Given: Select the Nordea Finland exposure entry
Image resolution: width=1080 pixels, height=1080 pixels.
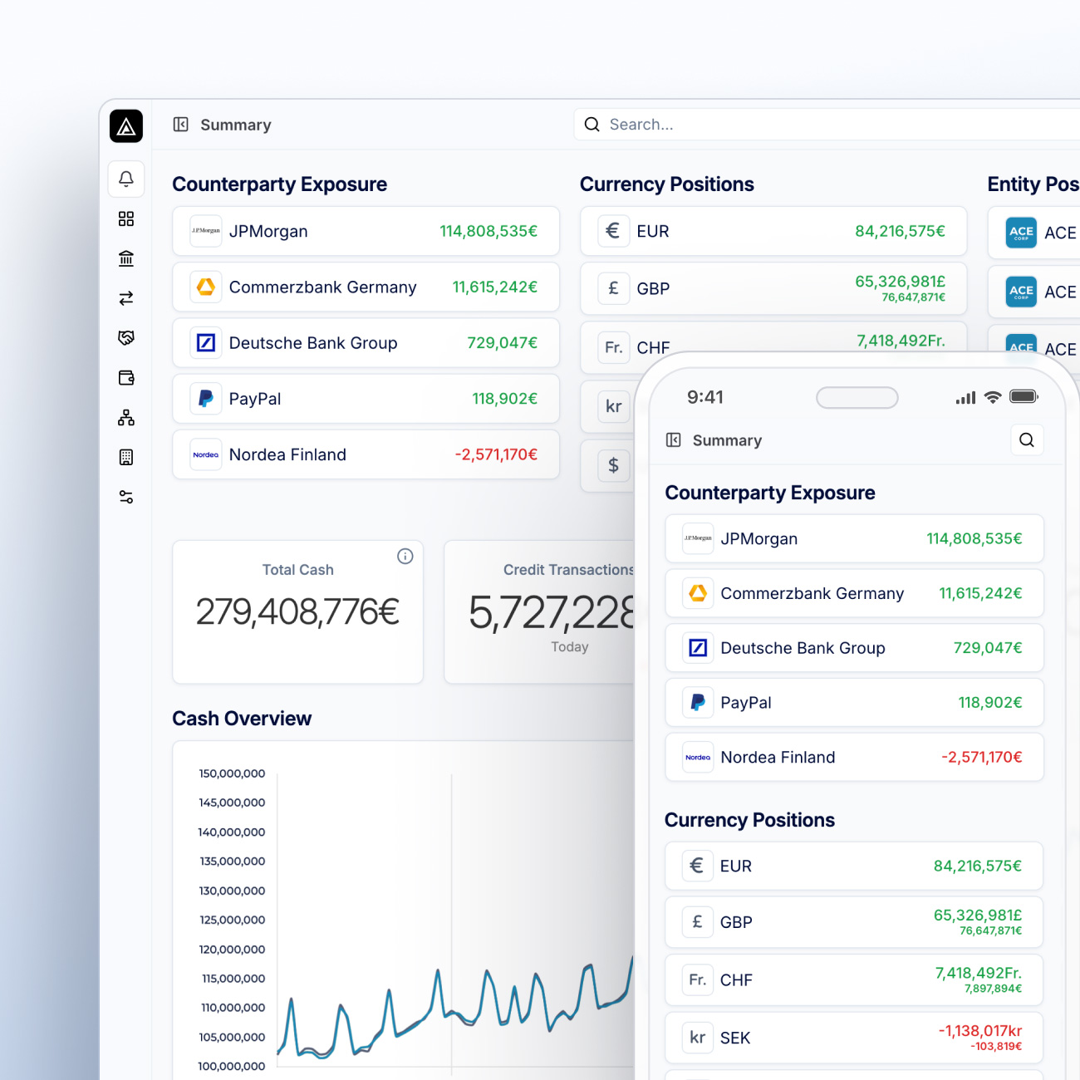Looking at the screenshot, I should point(366,454).
